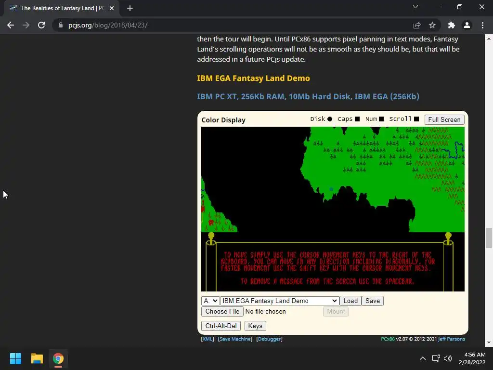Click the Choose File button
Image resolution: width=493 pixels, height=370 pixels.
[x=222, y=312]
